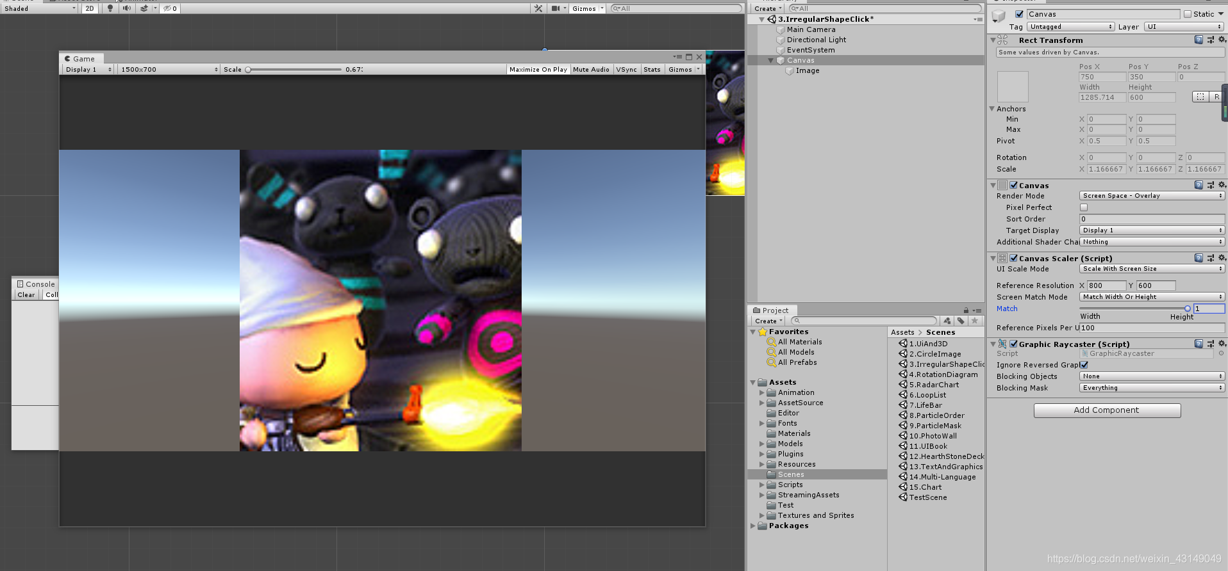The height and width of the screenshot is (571, 1228).
Task: Open Canvas component gear settings menu
Action: point(1222,185)
